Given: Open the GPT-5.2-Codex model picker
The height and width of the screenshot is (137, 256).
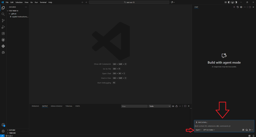Looking at the screenshot, I should (209, 130).
